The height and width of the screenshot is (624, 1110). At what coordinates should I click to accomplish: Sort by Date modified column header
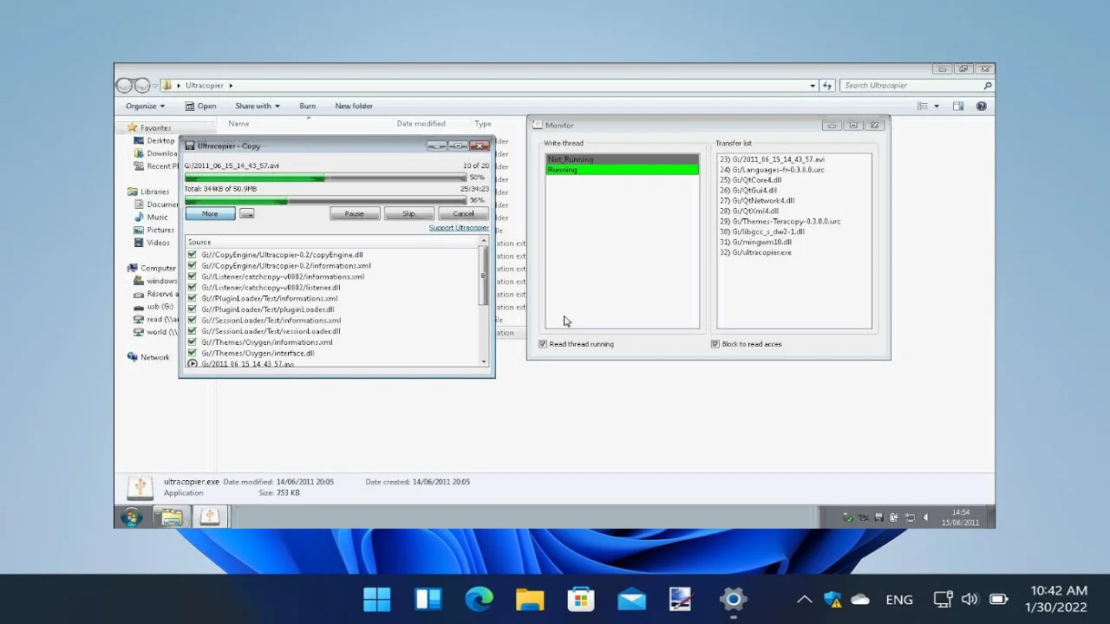(x=421, y=124)
